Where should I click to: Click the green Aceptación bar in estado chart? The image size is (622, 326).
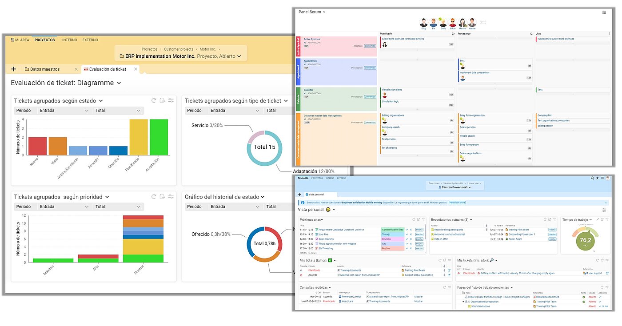[159, 137]
